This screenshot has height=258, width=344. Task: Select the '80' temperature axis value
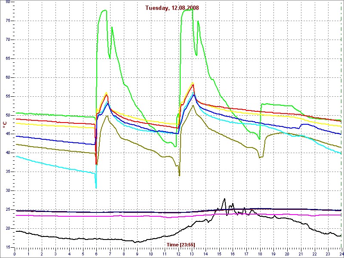click(x=8, y=2)
